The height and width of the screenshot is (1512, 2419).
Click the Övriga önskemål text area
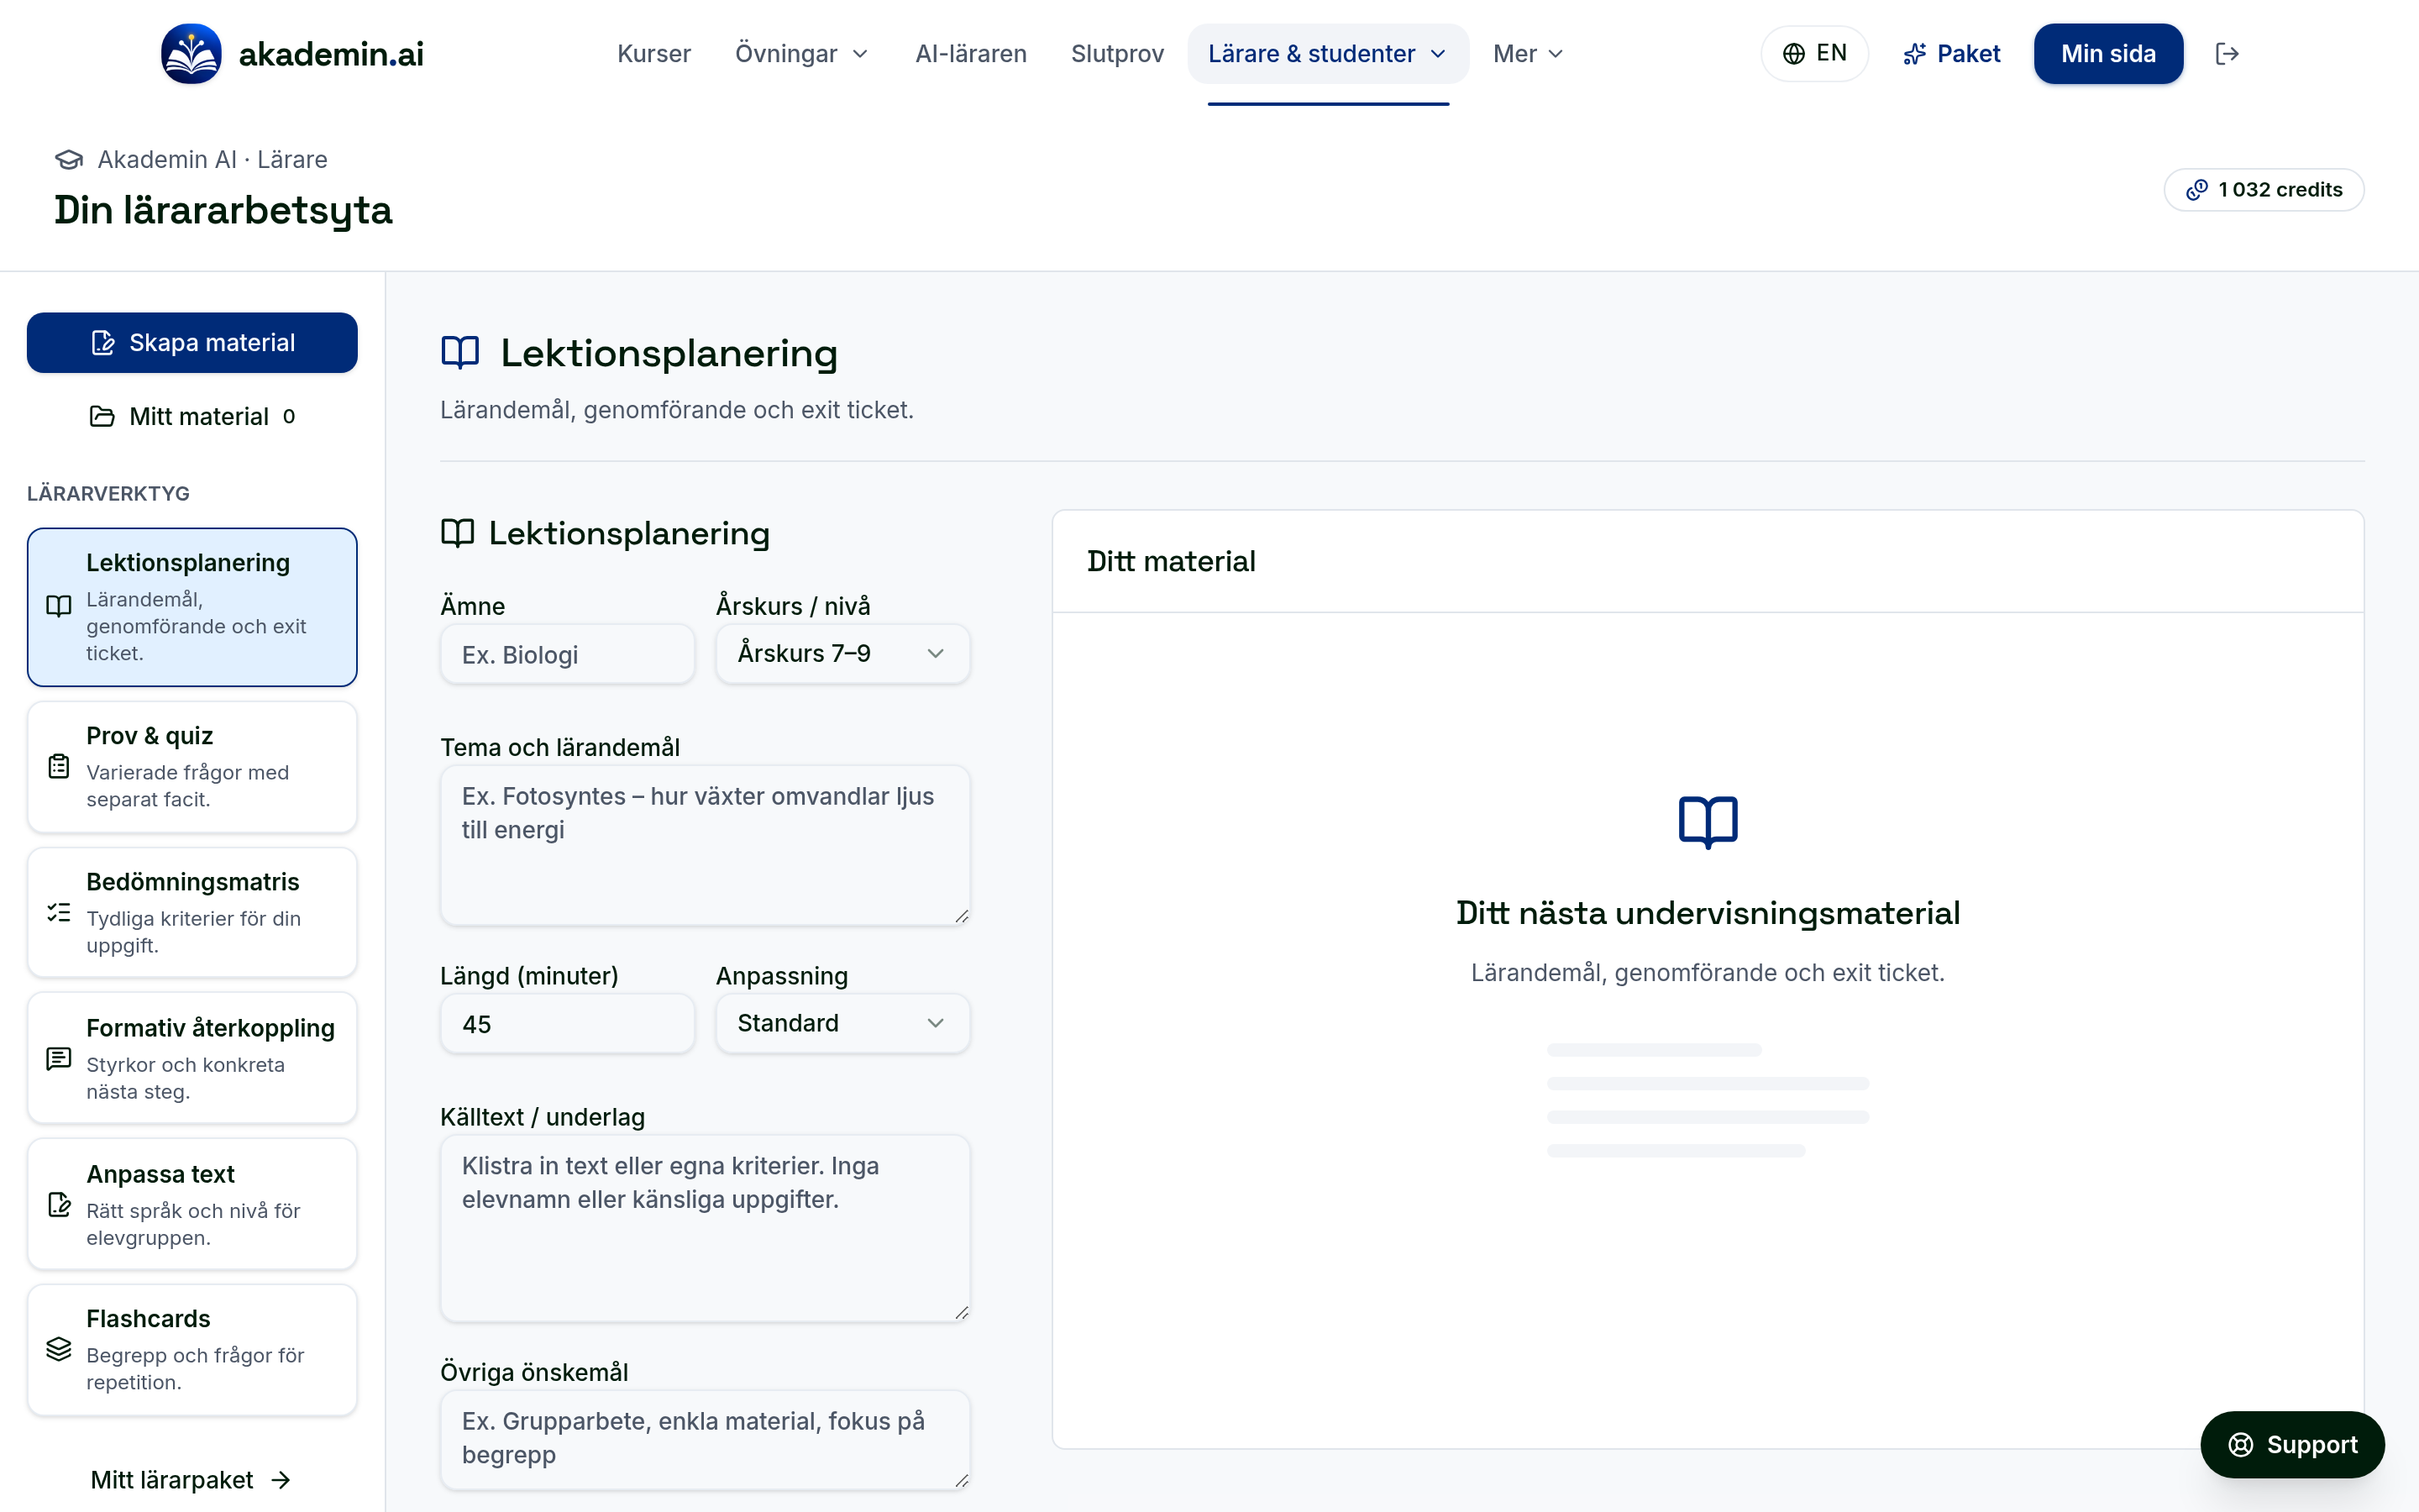coord(705,1440)
